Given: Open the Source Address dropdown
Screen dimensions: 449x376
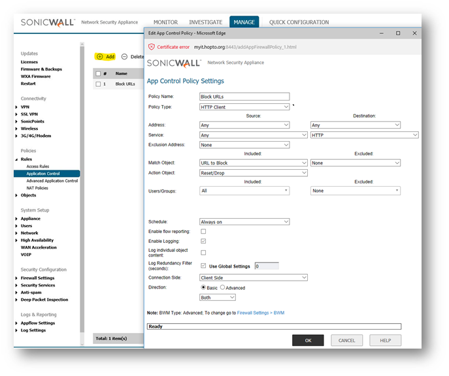Looking at the screenshot, I should point(244,125).
